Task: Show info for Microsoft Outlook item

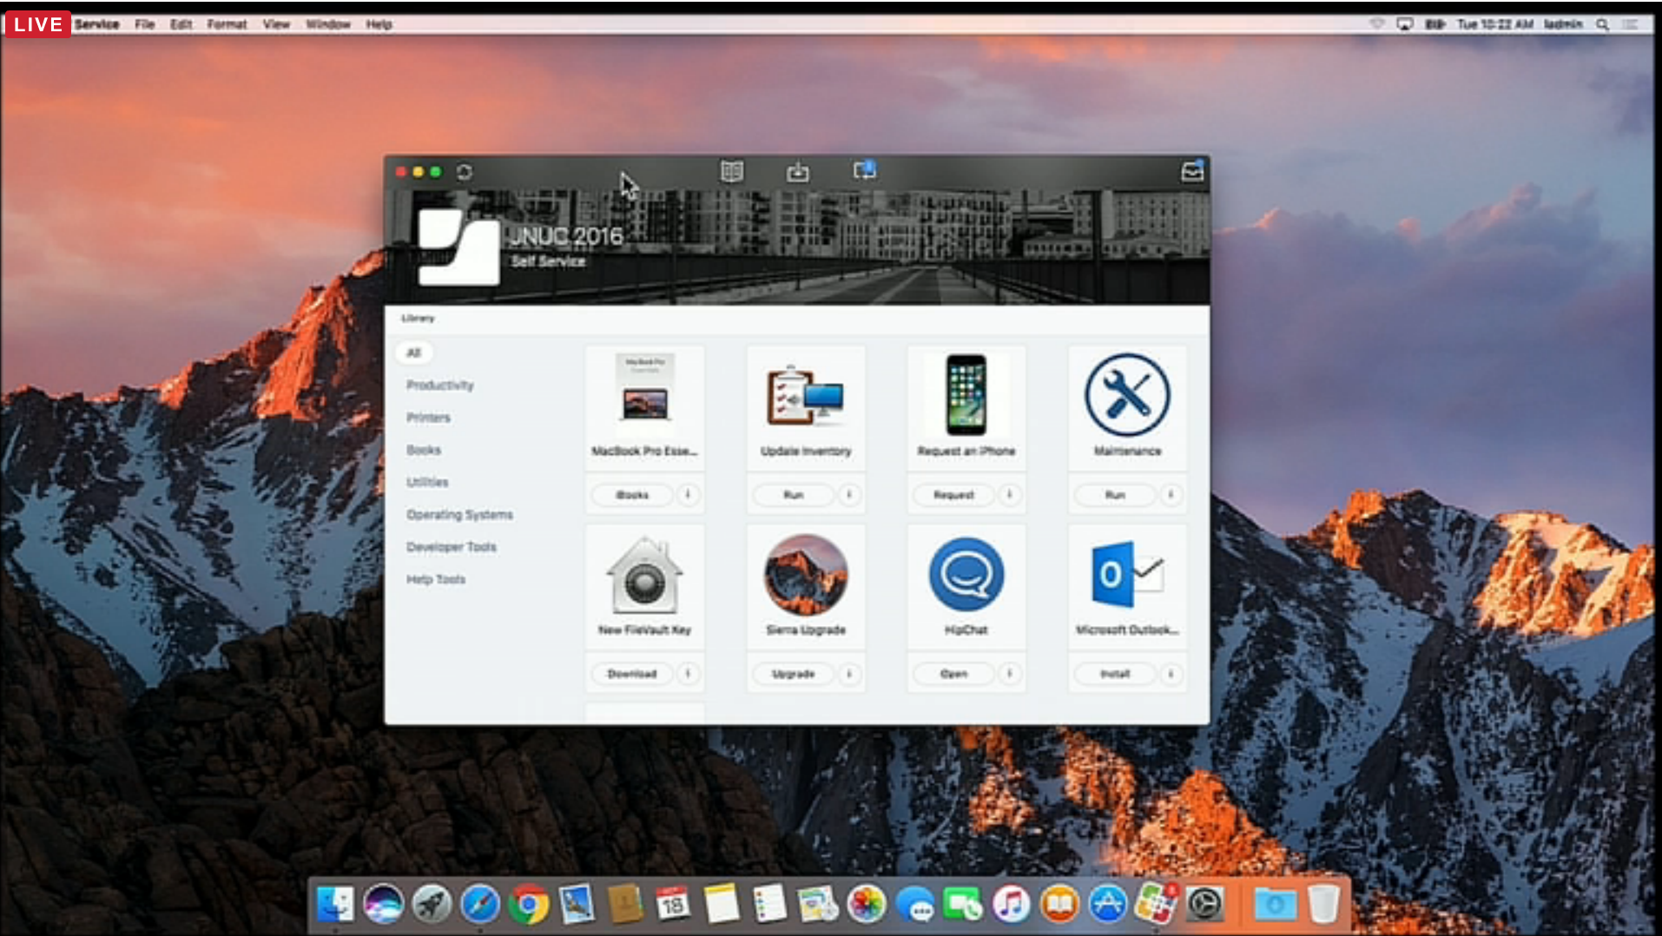Action: pos(1171,674)
